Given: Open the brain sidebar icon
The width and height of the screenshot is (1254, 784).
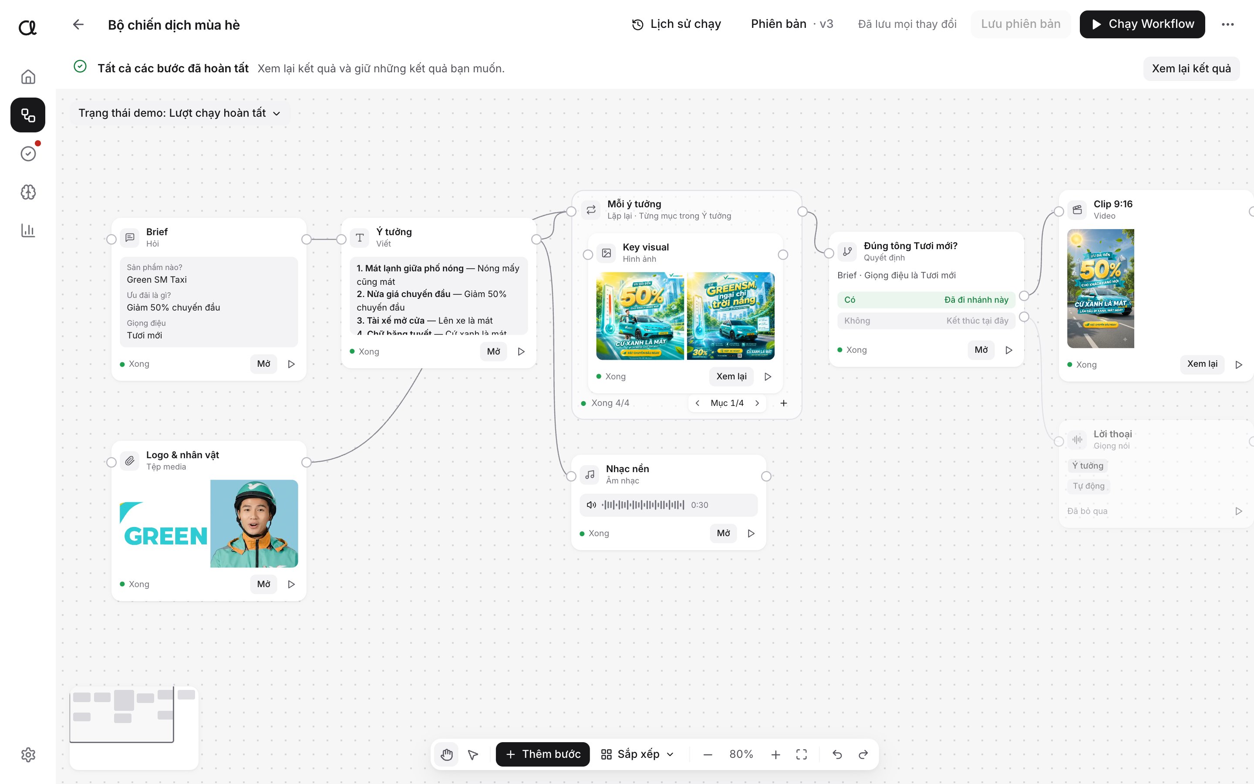Looking at the screenshot, I should tap(28, 193).
